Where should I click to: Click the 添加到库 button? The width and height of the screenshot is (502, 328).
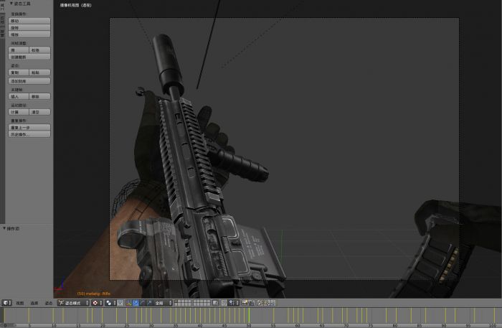[29, 80]
